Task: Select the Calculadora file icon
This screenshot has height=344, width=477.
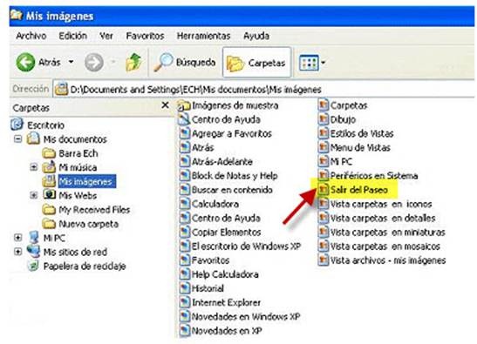Action: (x=184, y=204)
